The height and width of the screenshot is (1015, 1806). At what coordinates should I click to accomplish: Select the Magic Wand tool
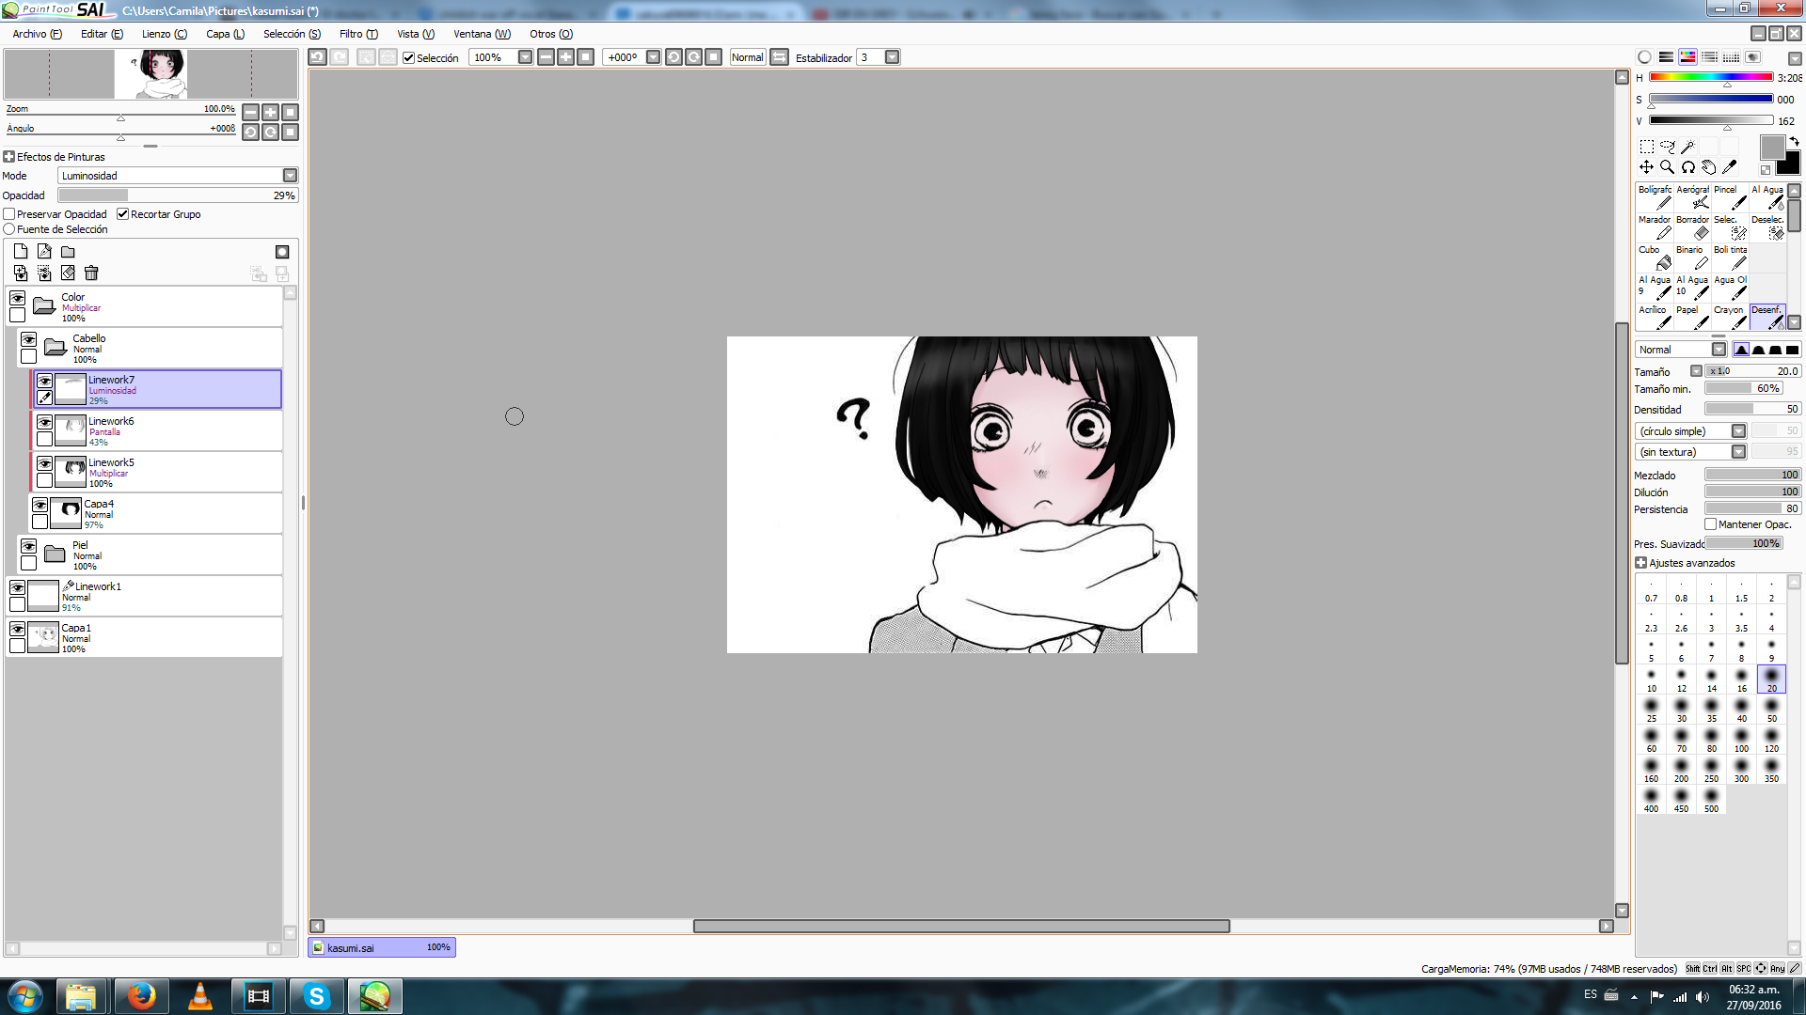point(1687,147)
